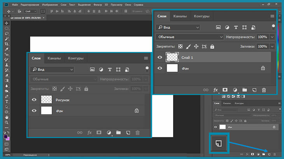284x159 pixels.
Task: Select the Clone Stamp tool
Action: (7, 65)
